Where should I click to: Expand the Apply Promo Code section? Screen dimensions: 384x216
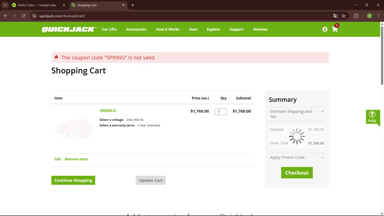297,157
